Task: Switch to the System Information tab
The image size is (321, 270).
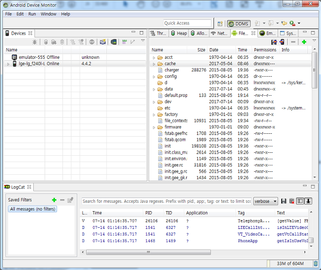Action: 288,33
